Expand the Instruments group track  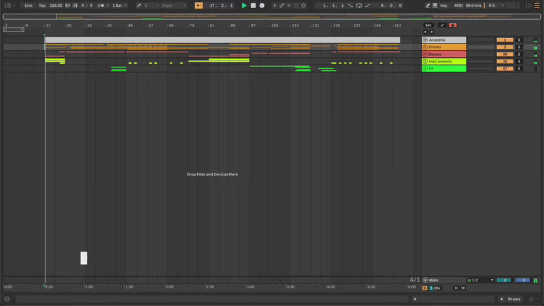pos(426,61)
